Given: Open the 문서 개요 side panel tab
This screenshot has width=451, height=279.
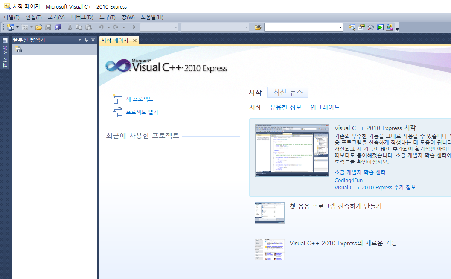Looking at the screenshot, I should pos(5,52).
